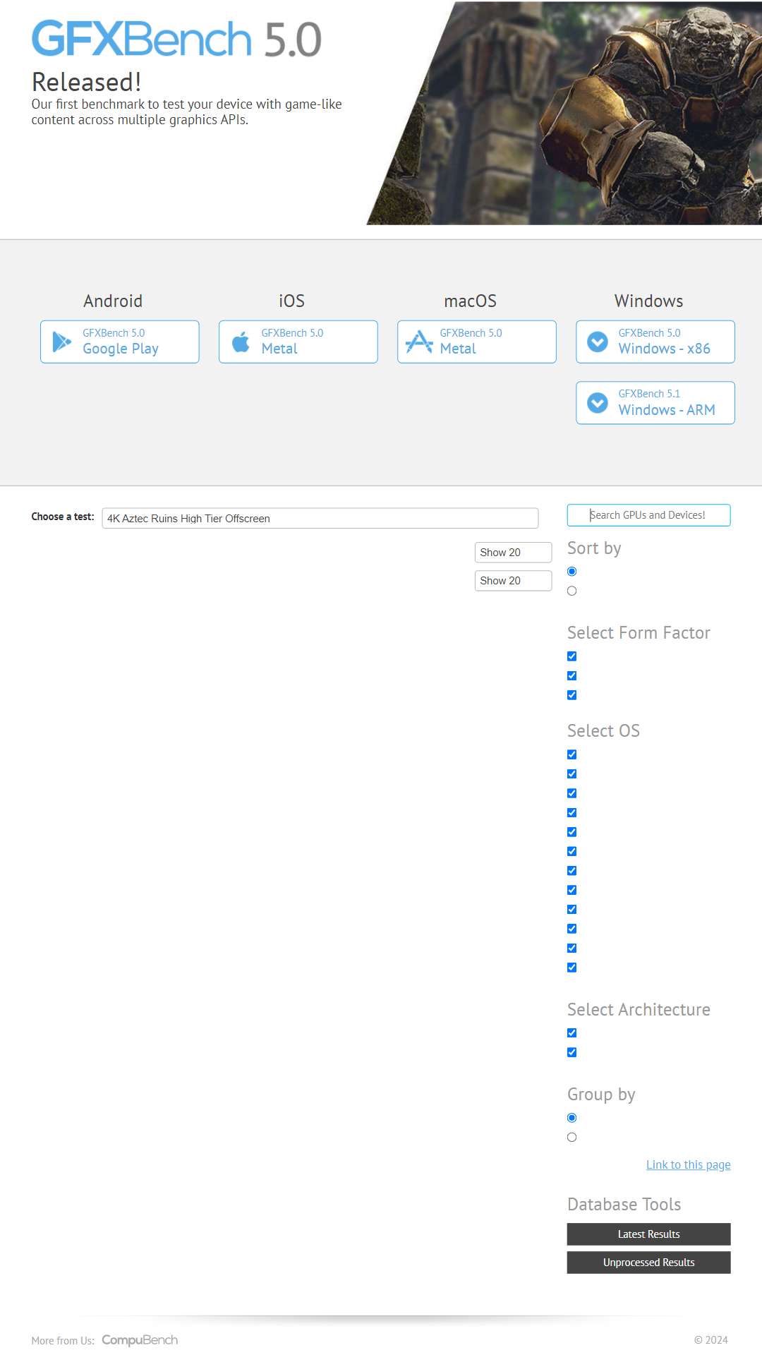The height and width of the screenshot is (1355, 762).
Task: Uncheck second checkbox under Select Architecture
Action: click(x=572, y=1052)
